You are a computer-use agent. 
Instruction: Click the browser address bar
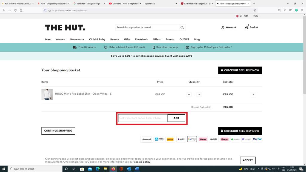coord(150,10)
